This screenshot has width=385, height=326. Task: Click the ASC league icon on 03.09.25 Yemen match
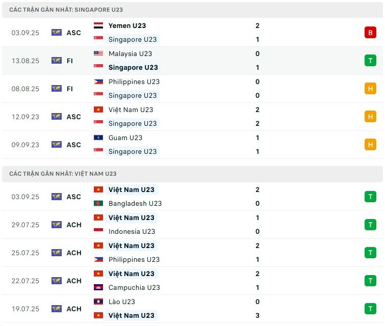tap(57, 33)
